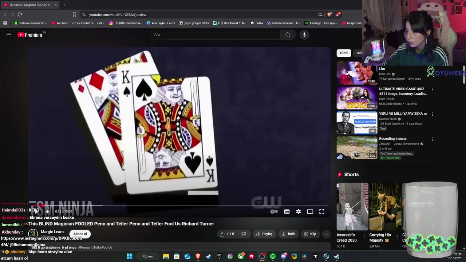
Task: Open options menu for YERLİ VE MİLLİ YAPAY ZEKA
Action: [x=432, y=114]
